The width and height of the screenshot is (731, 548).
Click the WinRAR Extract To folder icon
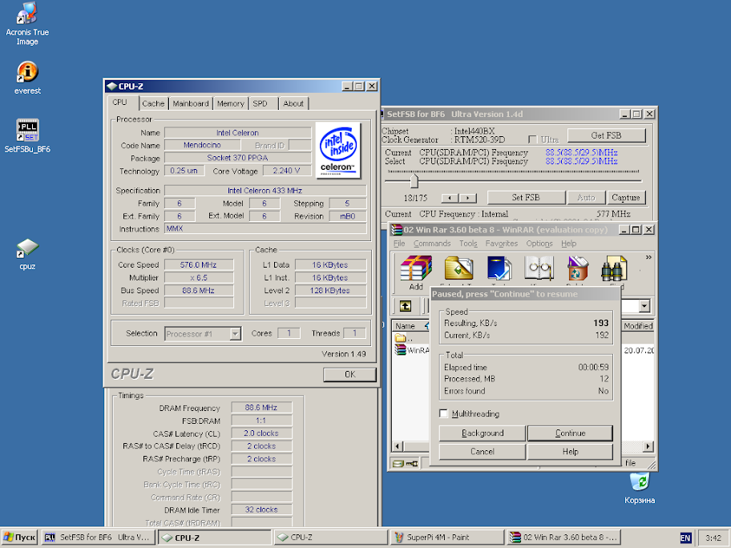pyautogui.click(x=458, y=270)
